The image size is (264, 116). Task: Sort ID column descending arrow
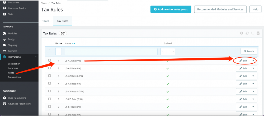(59, 43)
